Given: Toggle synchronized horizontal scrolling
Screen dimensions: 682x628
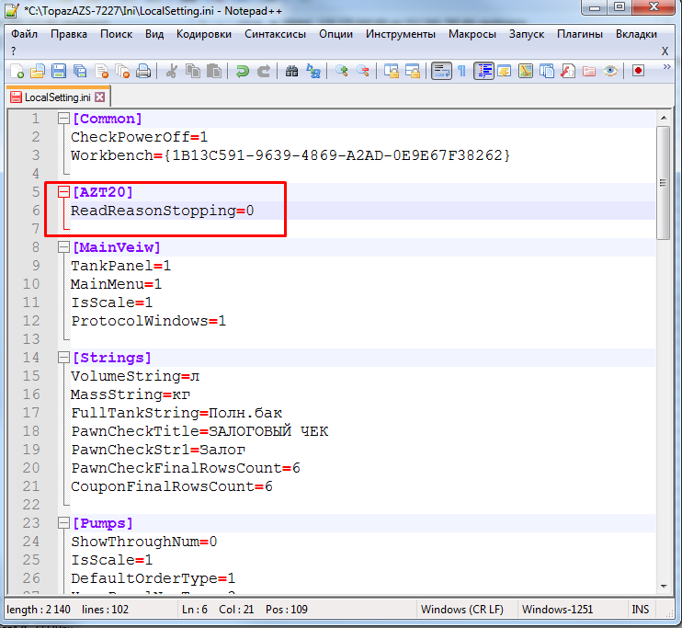Looking at the screenshot, I should [x=413, y=71].
